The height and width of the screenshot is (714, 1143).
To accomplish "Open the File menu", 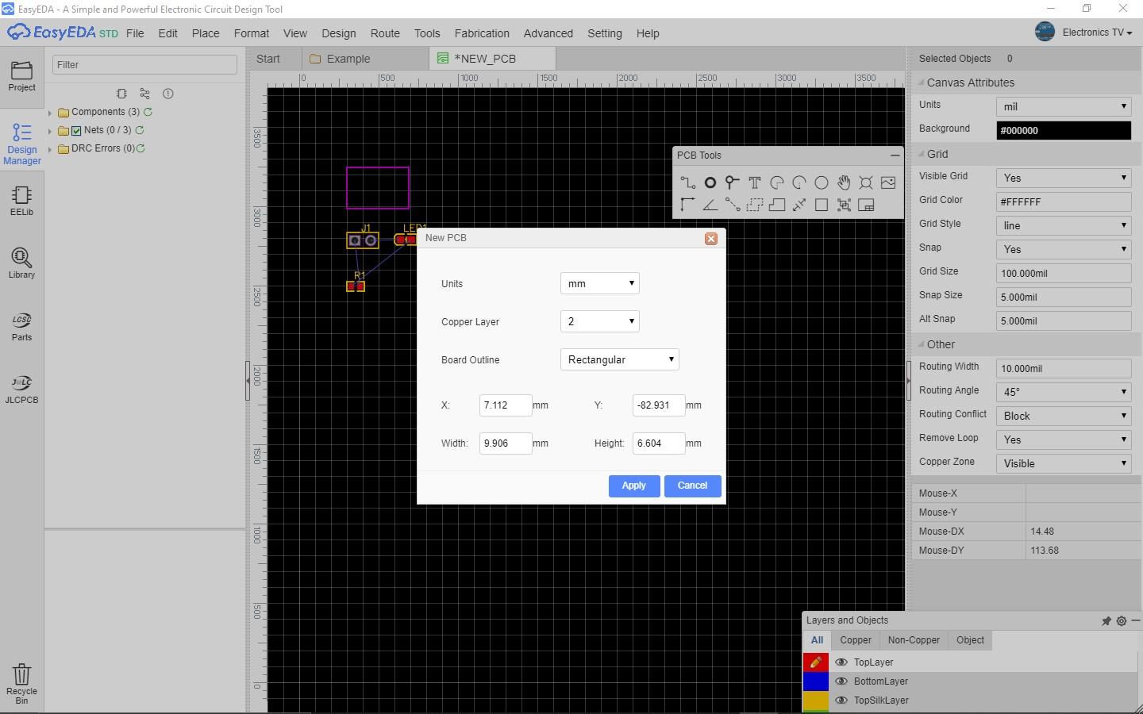I will tap(135, 33).
